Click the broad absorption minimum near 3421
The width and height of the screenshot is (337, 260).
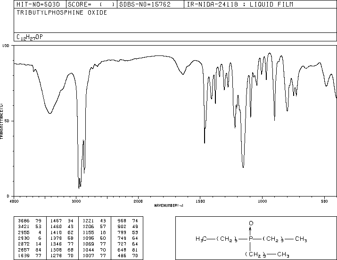[x=50, y=113]
